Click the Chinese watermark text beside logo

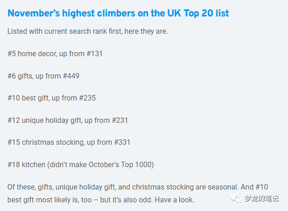point(262,199)
